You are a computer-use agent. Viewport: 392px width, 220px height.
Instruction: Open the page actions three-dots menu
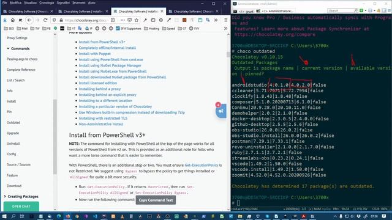(123, 20)
